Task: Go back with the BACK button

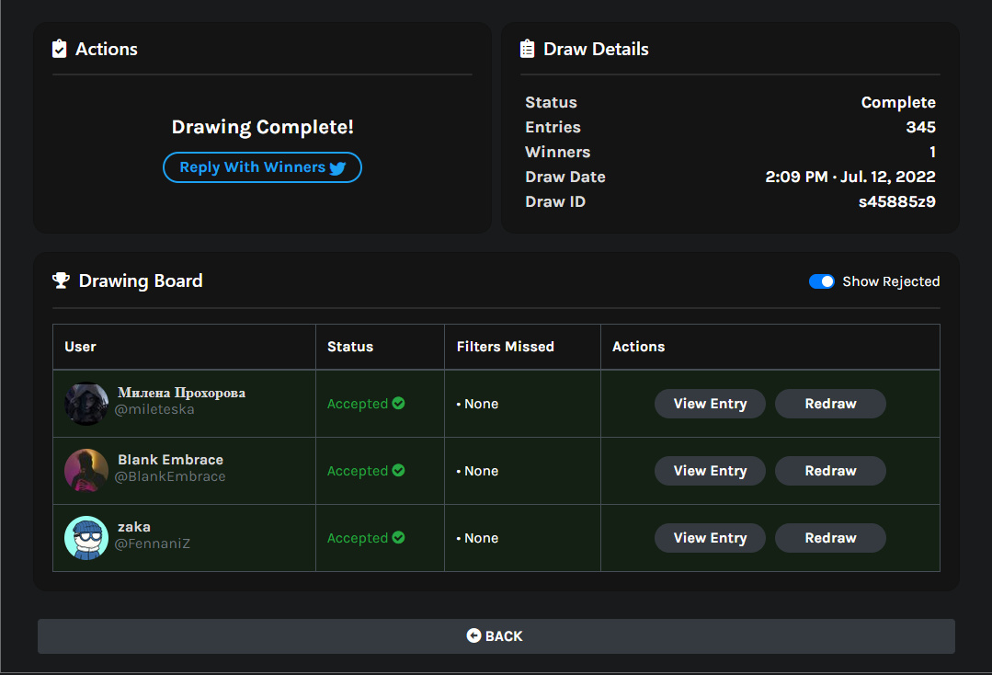Action: [496, 635]
